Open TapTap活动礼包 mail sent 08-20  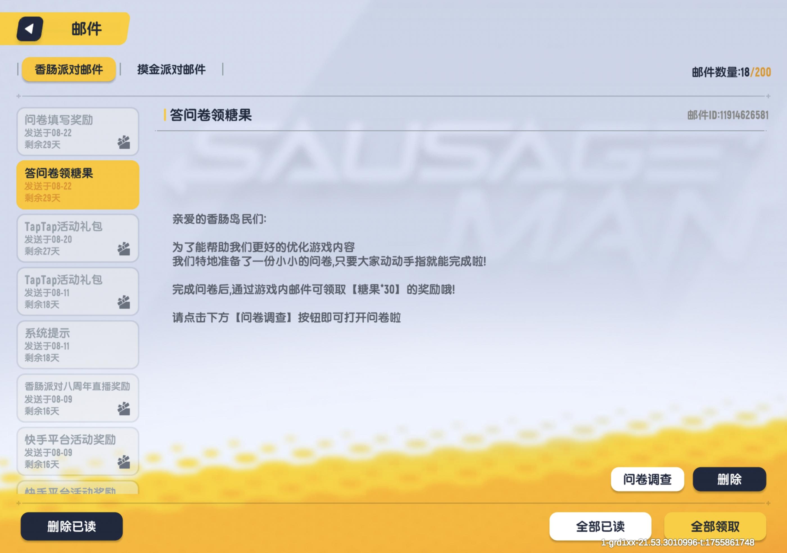point(78,238)
